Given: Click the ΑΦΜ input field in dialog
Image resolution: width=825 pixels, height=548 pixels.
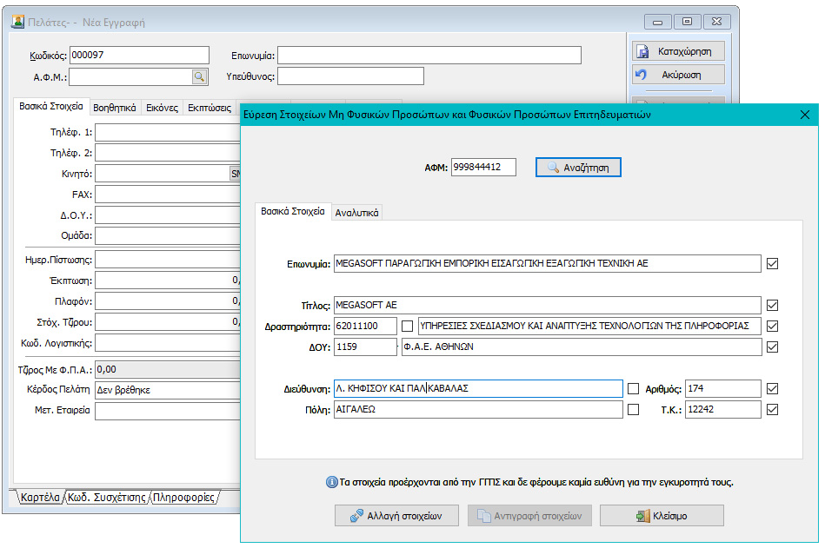Looking at the screenshot, I should (x=482, y=167).
